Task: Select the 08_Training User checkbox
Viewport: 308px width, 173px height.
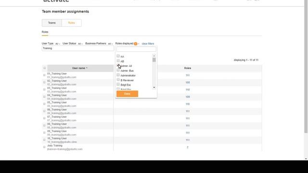Action: pyautogui.click(x=44, y=125)
